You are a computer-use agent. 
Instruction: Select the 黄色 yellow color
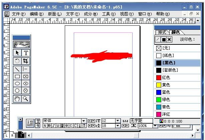(x=177, y=85)
